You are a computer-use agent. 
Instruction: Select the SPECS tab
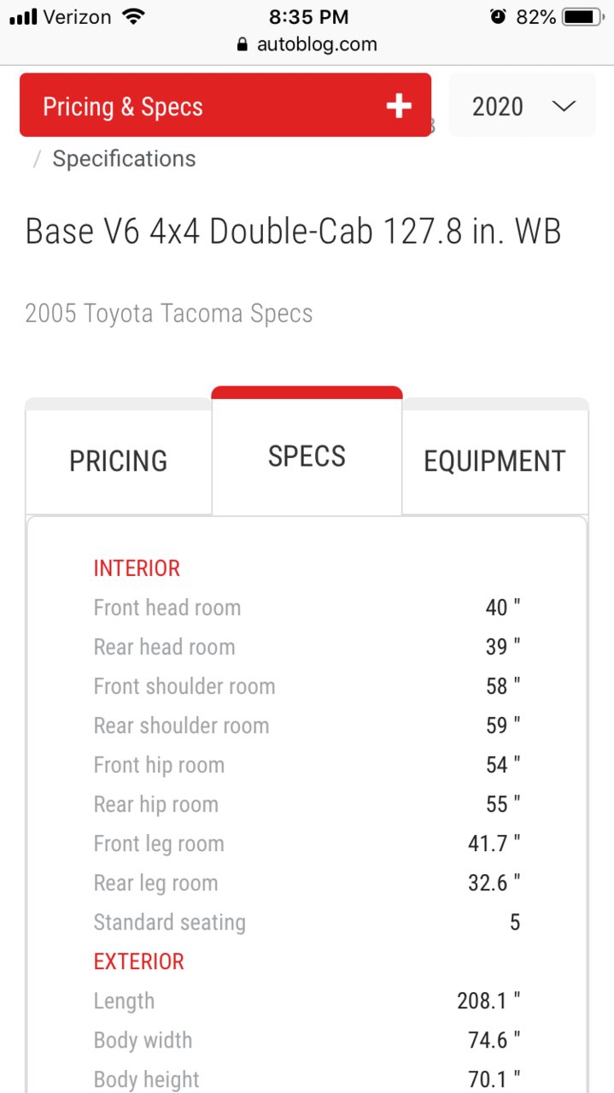tap(307, 456)
